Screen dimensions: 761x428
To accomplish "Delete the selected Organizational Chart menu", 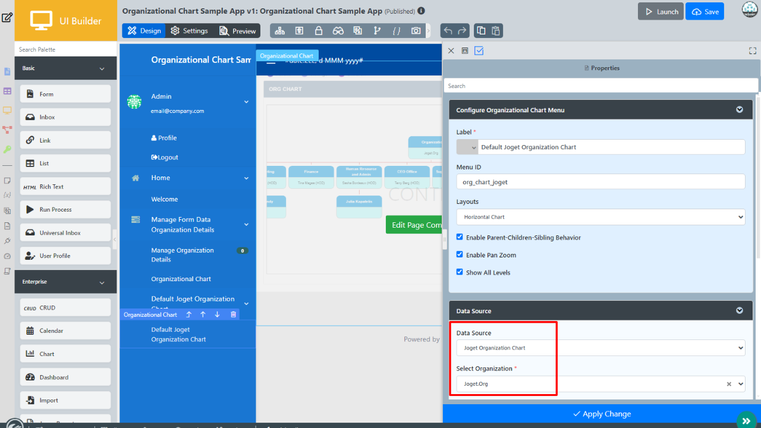I will [233, 314].
